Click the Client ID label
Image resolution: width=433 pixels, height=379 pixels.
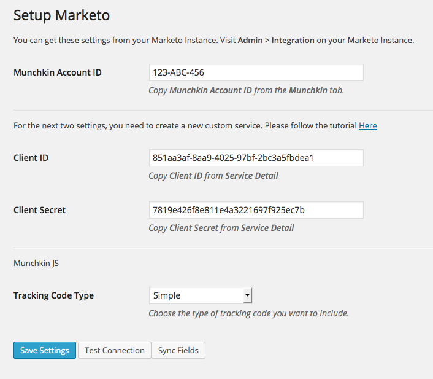(31, 158)
